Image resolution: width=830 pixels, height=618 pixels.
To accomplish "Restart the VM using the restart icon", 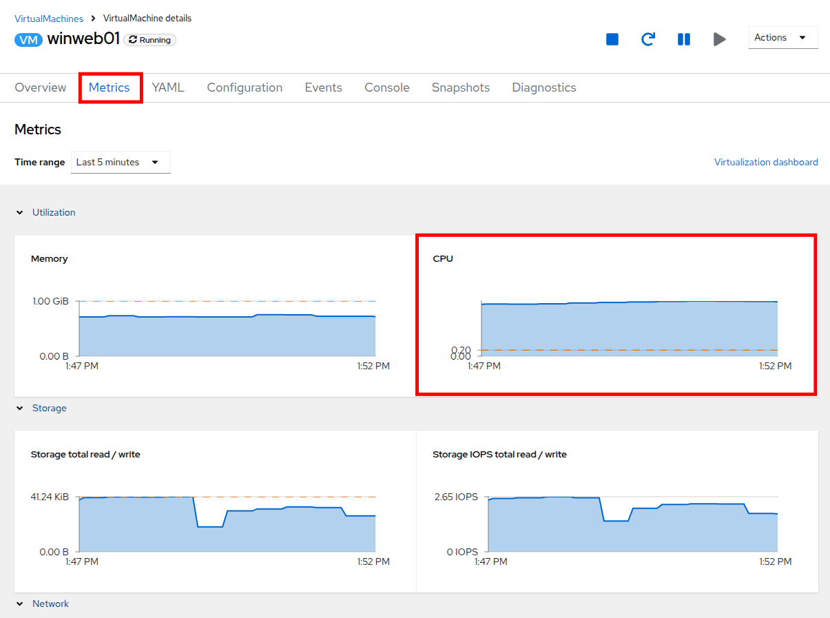I will (x=647, y=39).
